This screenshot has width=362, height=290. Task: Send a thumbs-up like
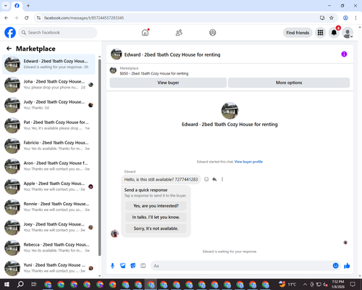click(347, 266)
